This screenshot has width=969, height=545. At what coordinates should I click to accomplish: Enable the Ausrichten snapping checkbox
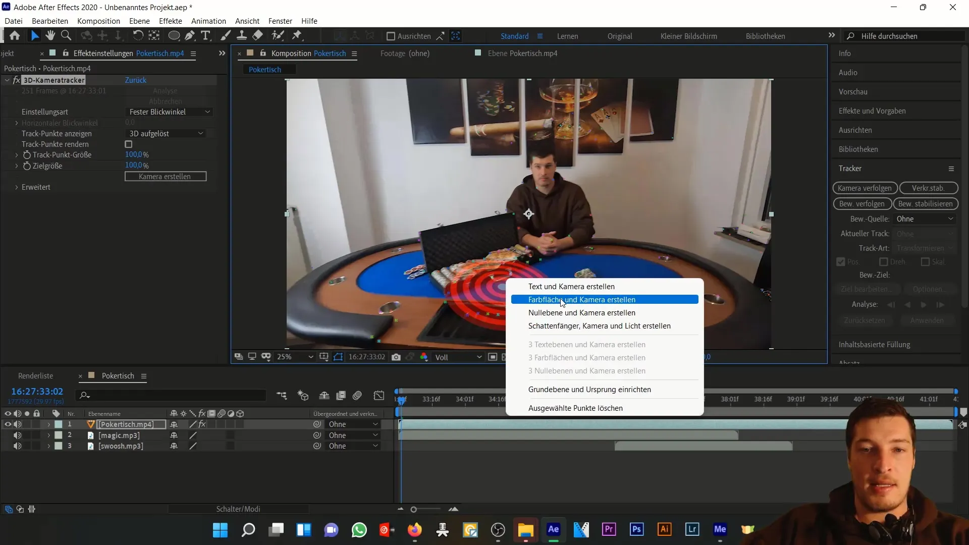pos(391,36)
